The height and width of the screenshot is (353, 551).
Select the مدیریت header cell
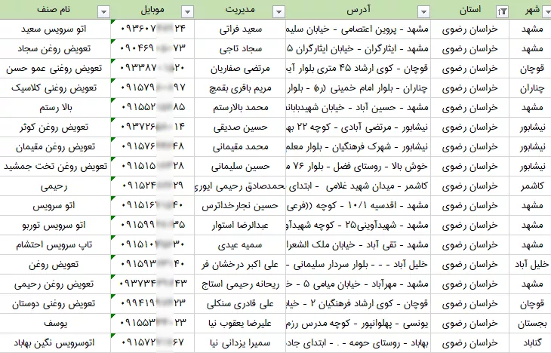pyautogui.click(x=240, y=10)
